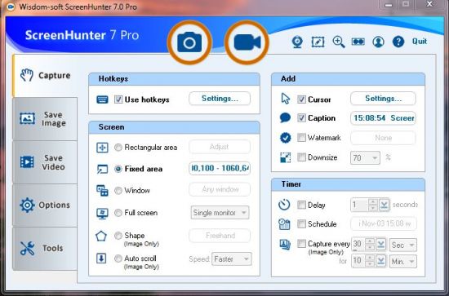Viewport: 449px width, 296px height.
Task: Open the scroll Speed Faster dropdown
Action: coord(232,258)
